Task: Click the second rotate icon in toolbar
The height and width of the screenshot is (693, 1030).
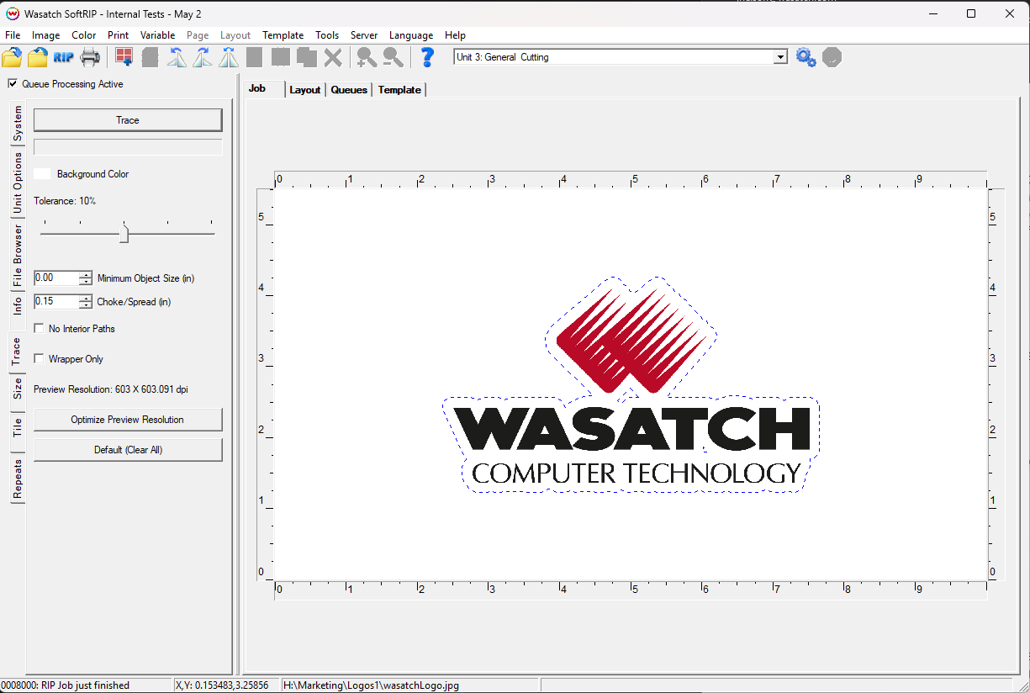Action: (x=203, y=57)
